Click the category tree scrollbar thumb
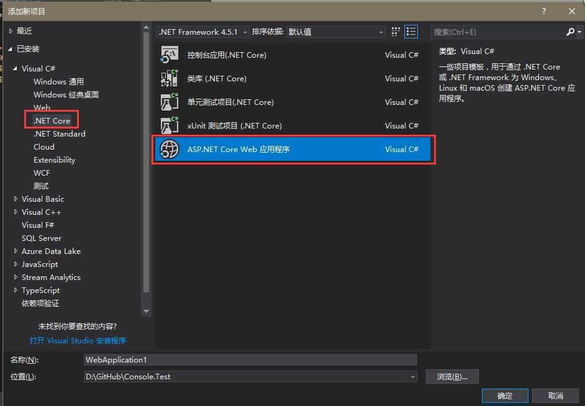 147,163
